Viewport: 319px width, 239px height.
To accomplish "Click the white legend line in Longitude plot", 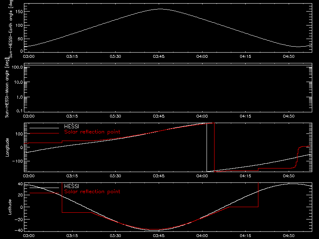I will 44,128.
